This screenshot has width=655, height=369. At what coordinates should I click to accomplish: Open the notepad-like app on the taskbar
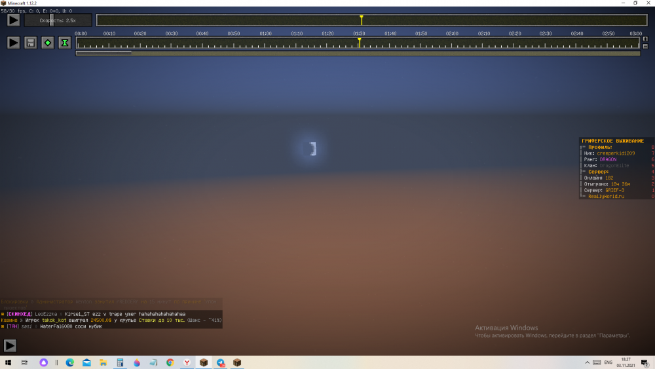coord(153,362)
